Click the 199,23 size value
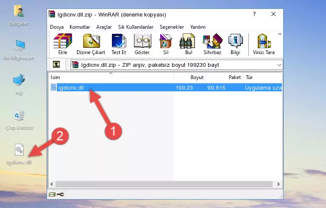This screenshot has height=208, width=326. 184,88
